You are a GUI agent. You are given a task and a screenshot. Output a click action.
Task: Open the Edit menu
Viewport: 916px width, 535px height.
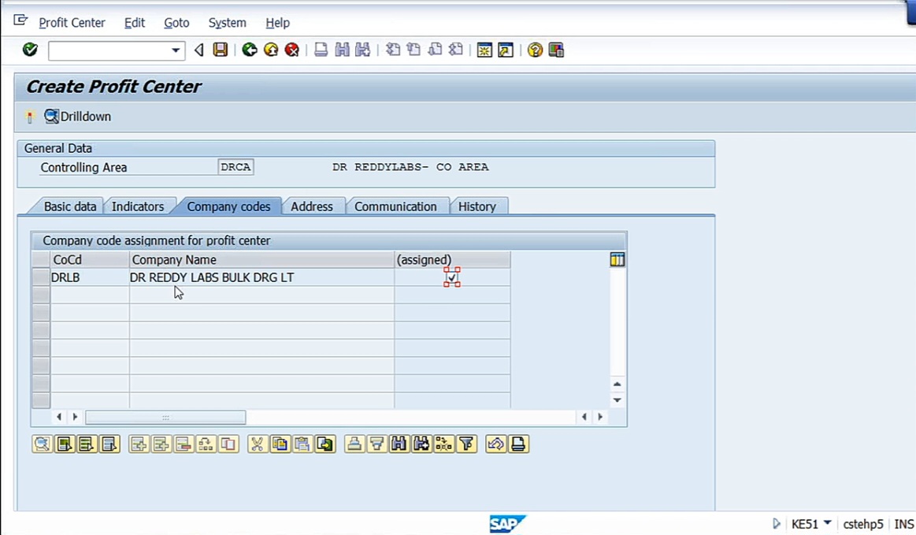pyautogui.click(x=135, y=23)
